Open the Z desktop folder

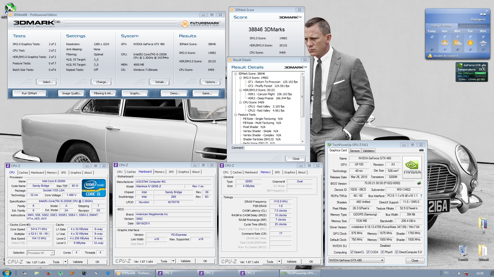coord(483,225)
